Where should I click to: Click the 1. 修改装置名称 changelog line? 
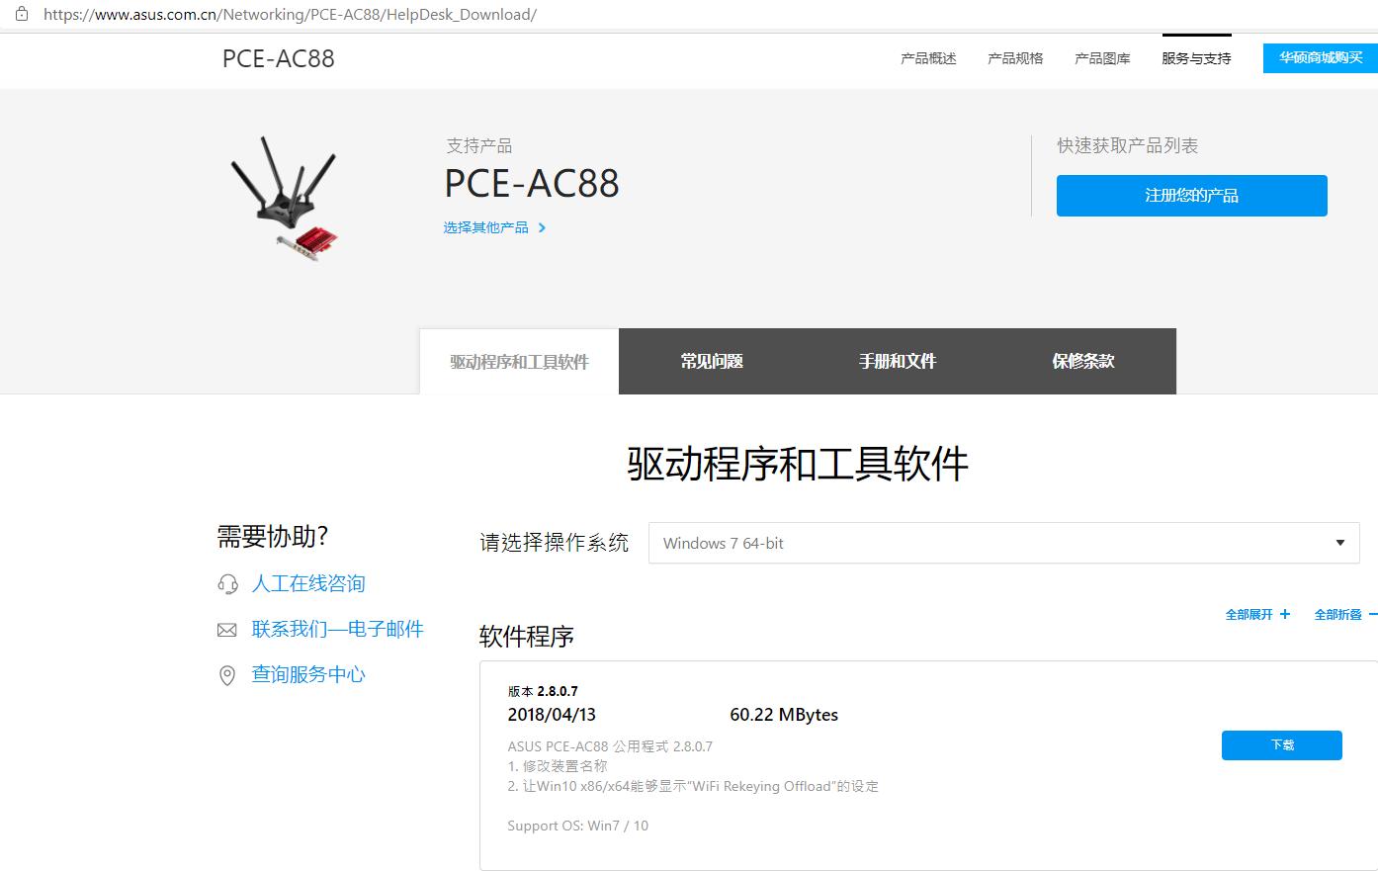coord(558,766)
